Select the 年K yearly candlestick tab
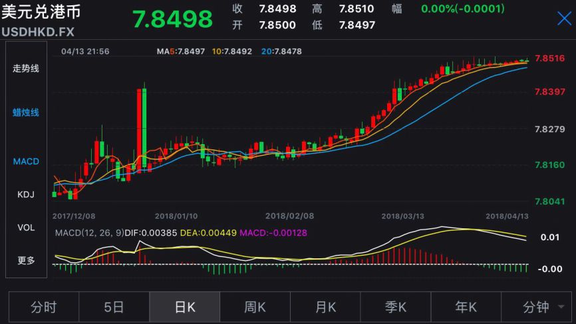576x324 pixels. 466,307
